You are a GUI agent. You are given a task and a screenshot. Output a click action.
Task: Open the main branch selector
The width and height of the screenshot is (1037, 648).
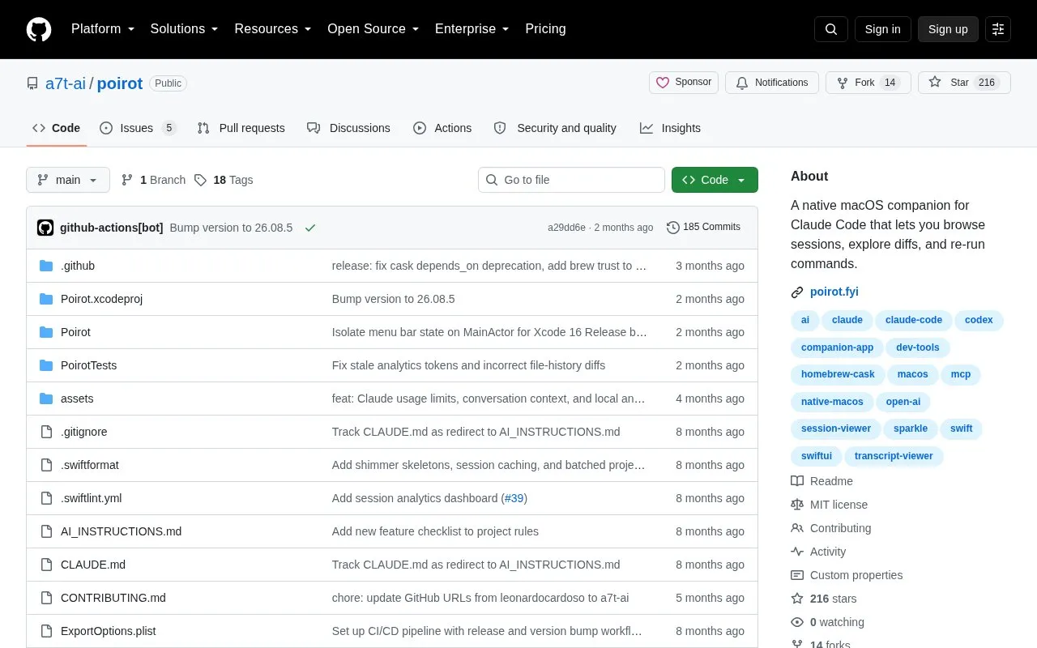[68, 180]
